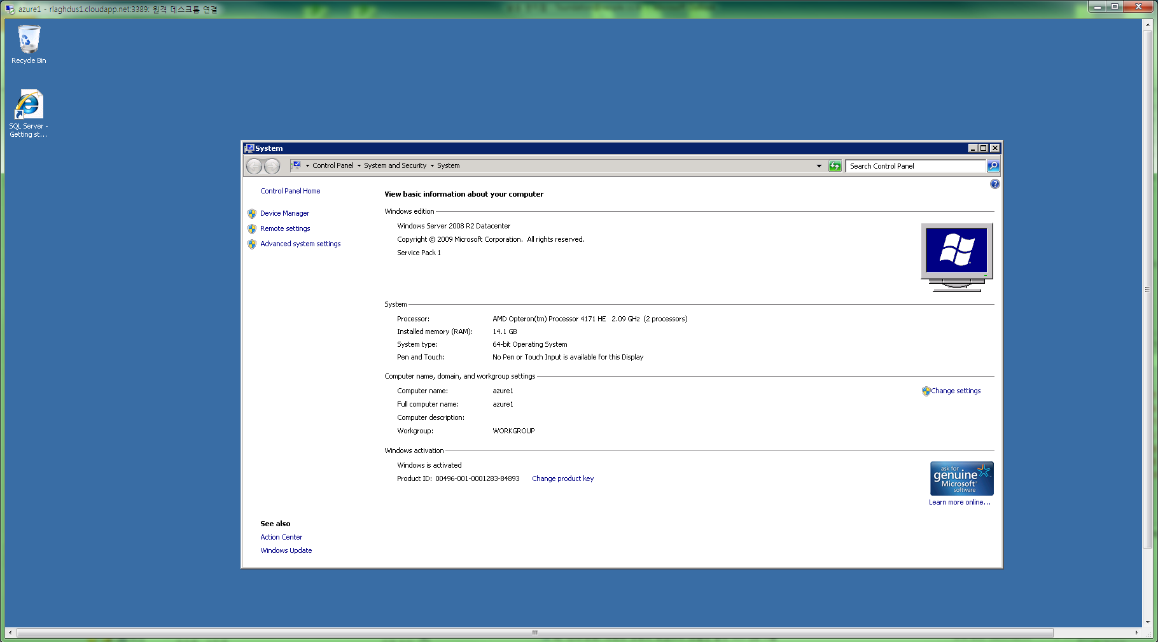Open Control Panel Home
Viewport: 1158px width, 642px height.
pyautogui.click(x=290, y=191)
